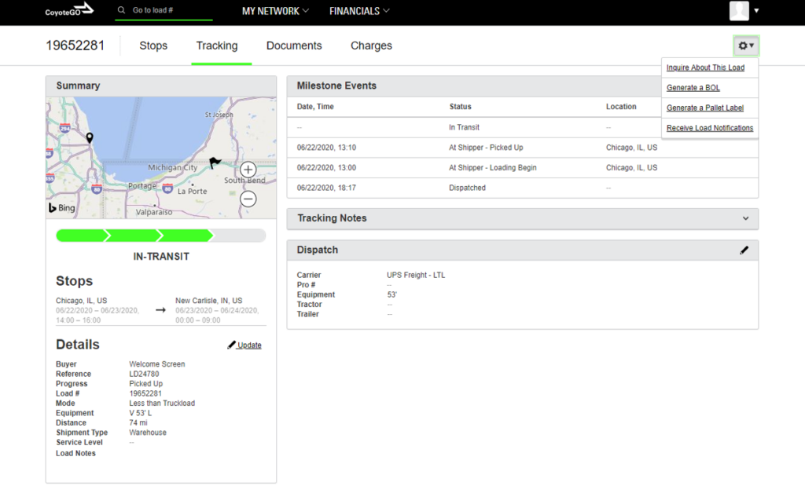Click the CoyoteGO logo

pyautogui.click(x=68, y=10)
